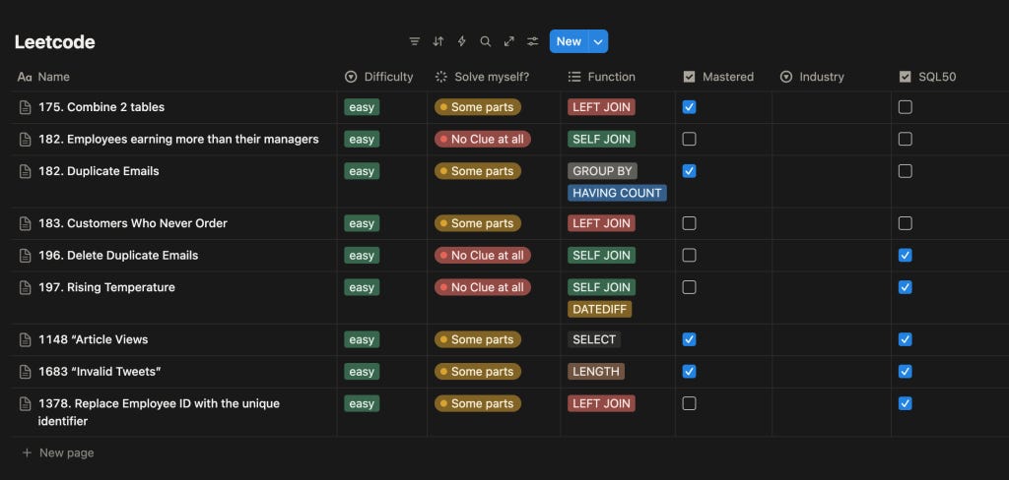Viewport: 1009px width, 480px height.
Task: Open page icon for 197. Rising Temperature
Action: pos(25,288)
